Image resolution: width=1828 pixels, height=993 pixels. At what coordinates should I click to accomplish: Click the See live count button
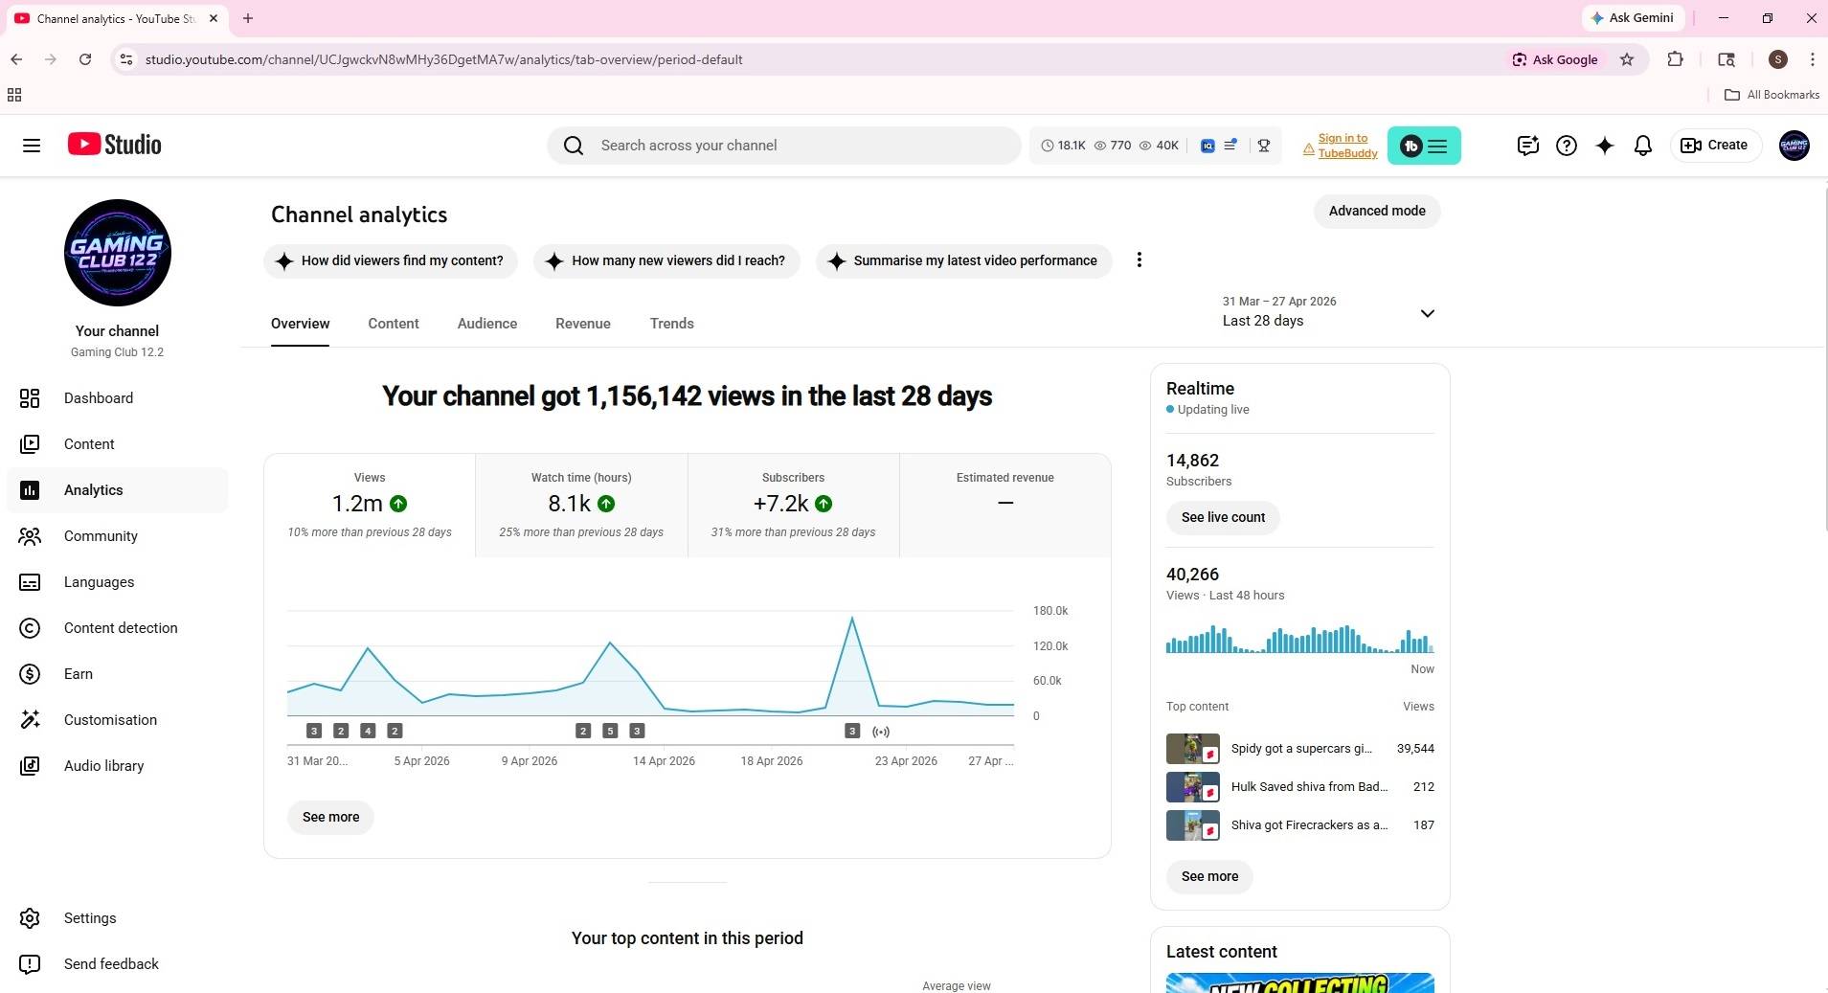tap(1223, 517)
